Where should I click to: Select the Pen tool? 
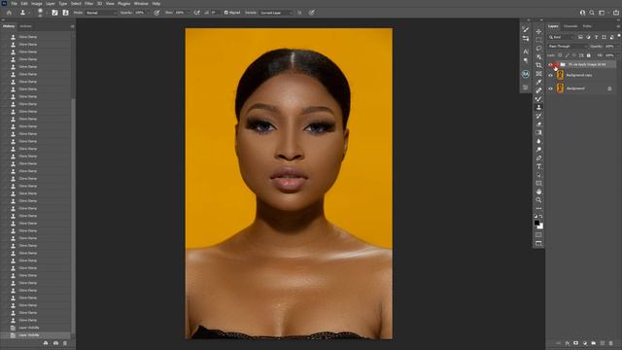click(538, 157)
